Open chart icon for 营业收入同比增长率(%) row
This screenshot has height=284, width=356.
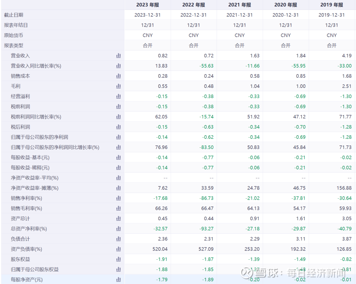119,66
